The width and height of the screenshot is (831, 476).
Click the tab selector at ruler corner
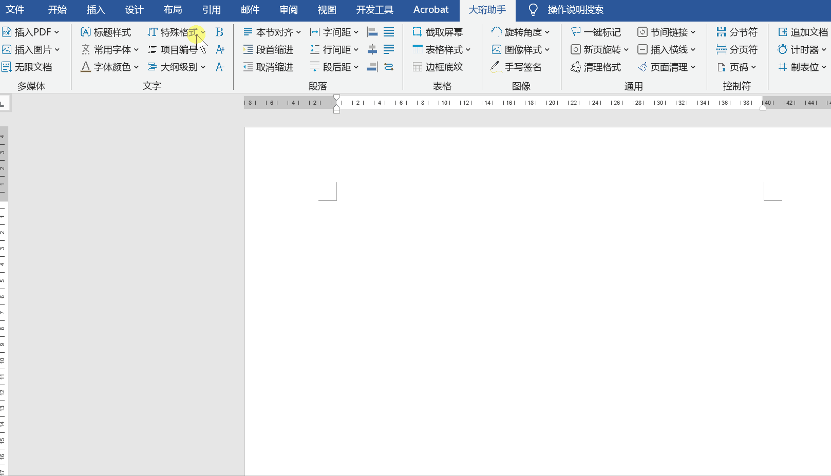click(4, 103)
